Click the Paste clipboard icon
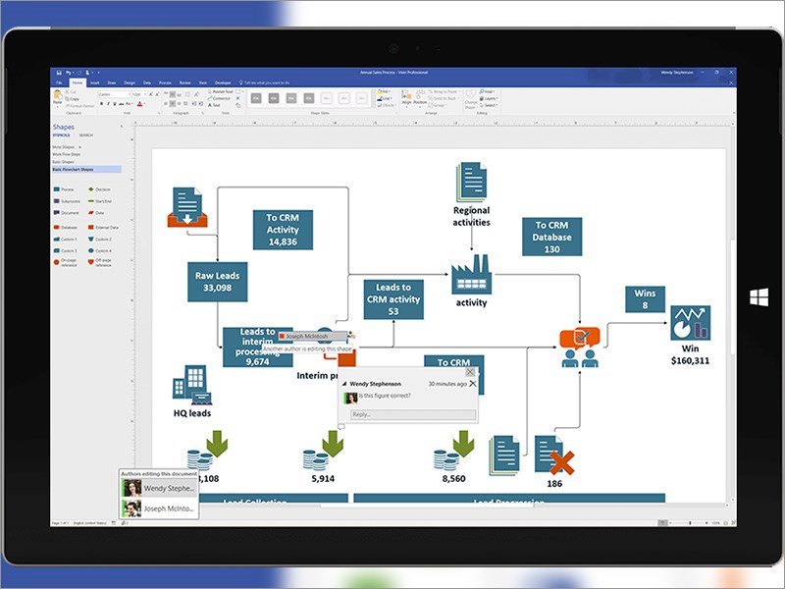The height and width of the screenshot is (589, 785). coord(58,96)
